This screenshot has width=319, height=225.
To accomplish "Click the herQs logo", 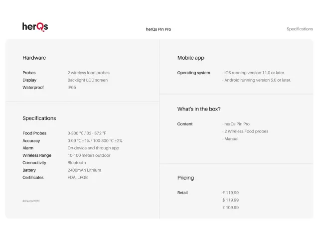I will coord(35,27).
